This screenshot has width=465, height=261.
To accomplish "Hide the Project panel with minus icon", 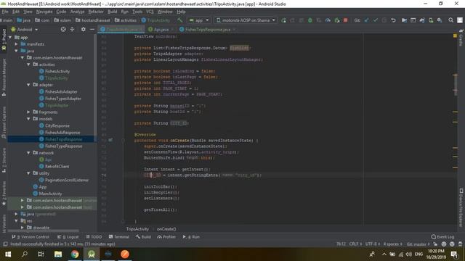I will (92, 29).
